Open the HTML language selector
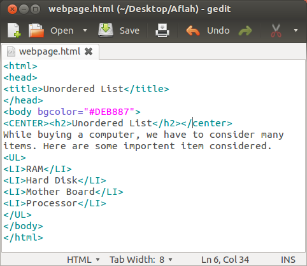This screenshot has height=266, width=307. tap(83, 260)
